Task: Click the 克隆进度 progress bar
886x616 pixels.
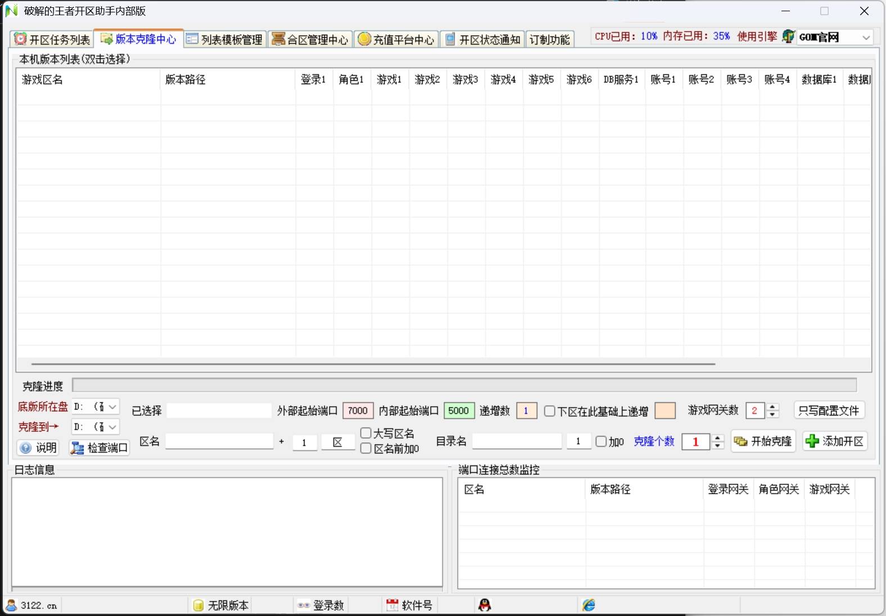Action: 464,385
